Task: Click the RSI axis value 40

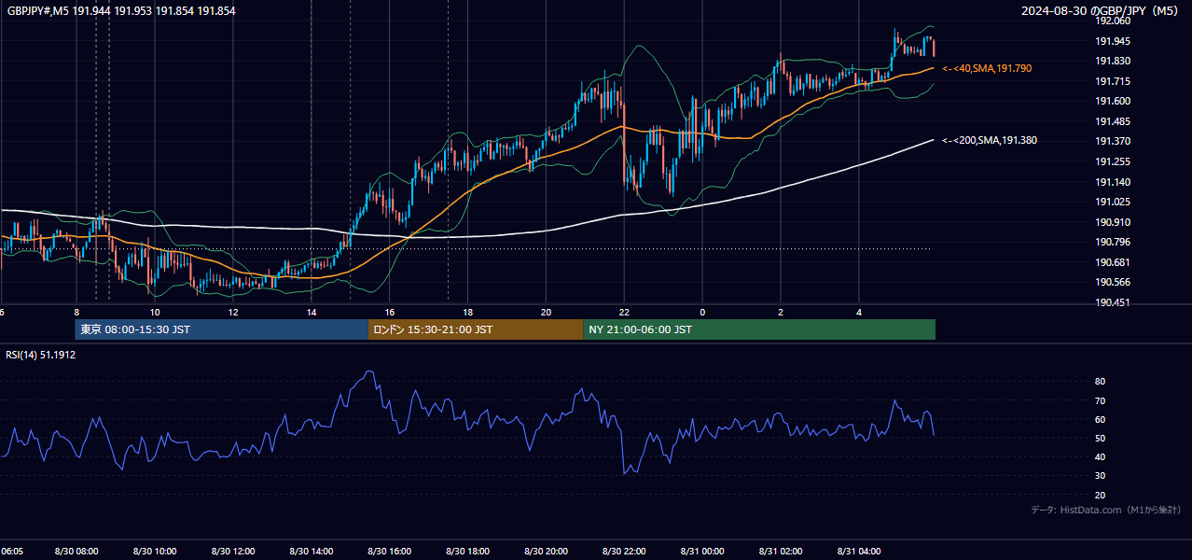Action: point(1100,456)
